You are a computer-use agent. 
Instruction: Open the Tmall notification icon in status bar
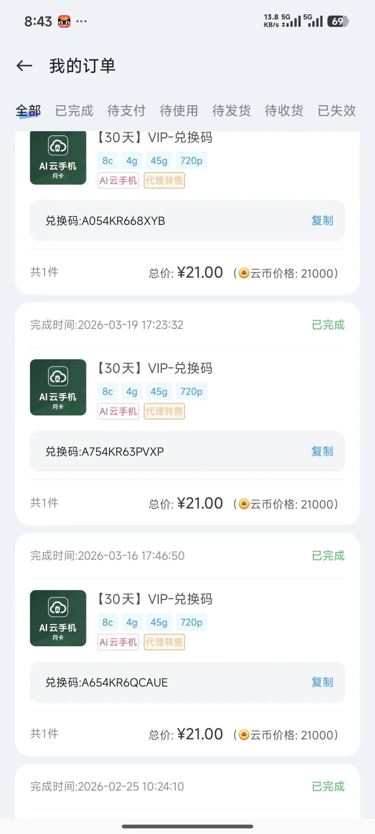tap(64, 22)
